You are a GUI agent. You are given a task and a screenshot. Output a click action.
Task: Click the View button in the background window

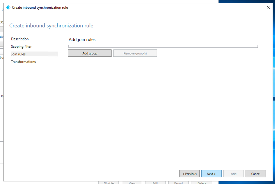pos(132,183)
